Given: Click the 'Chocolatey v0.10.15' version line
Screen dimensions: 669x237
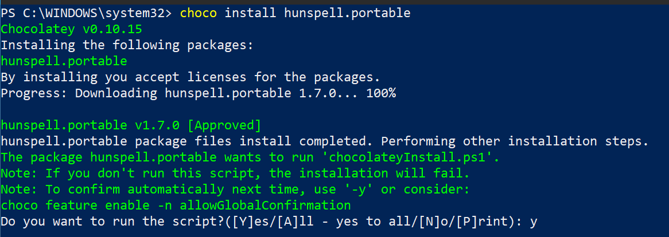Looking at the screenshot, I should 71,29.
